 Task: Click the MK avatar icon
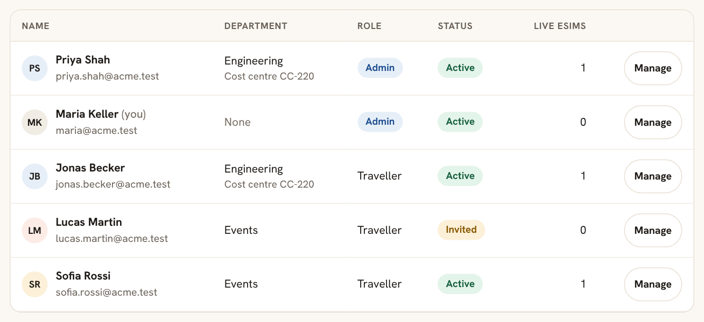[34, 123]
